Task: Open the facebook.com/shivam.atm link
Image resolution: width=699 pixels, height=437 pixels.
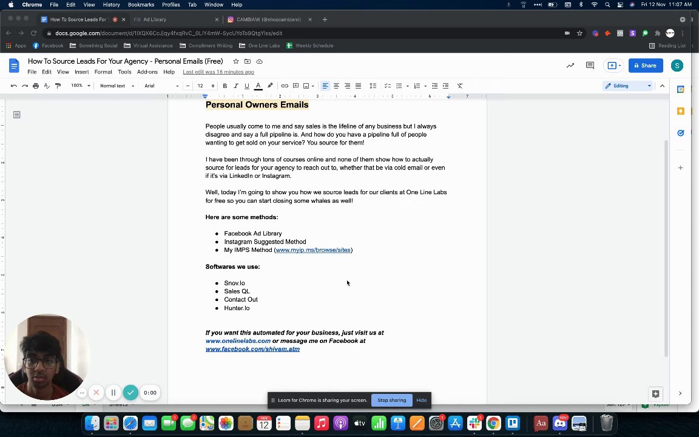Action: 252,349
